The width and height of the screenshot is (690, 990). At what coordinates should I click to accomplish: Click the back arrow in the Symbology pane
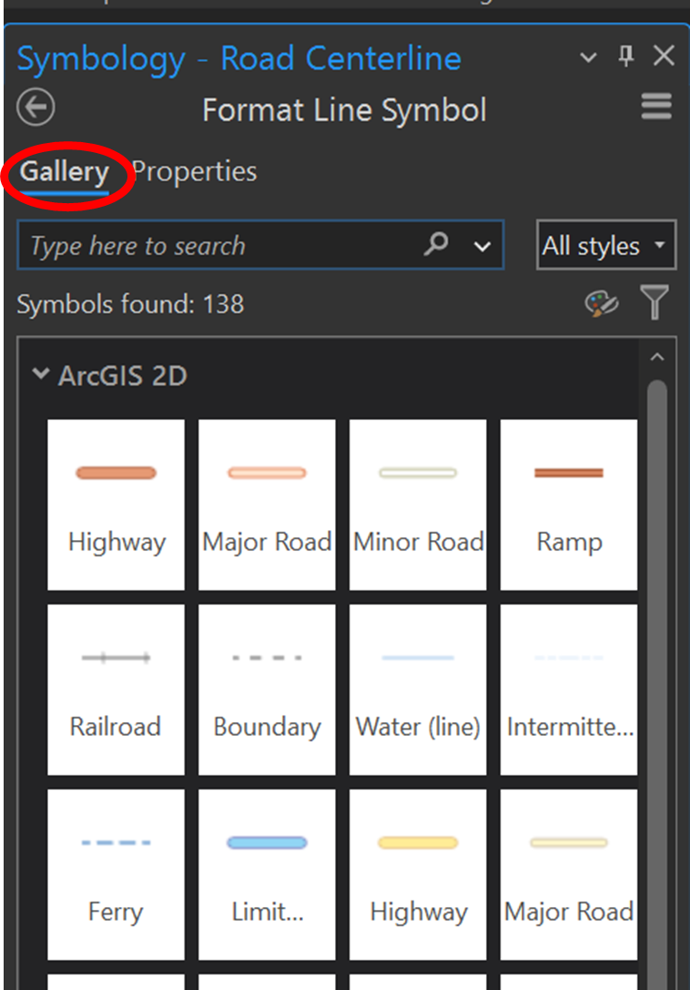point(35,107)
